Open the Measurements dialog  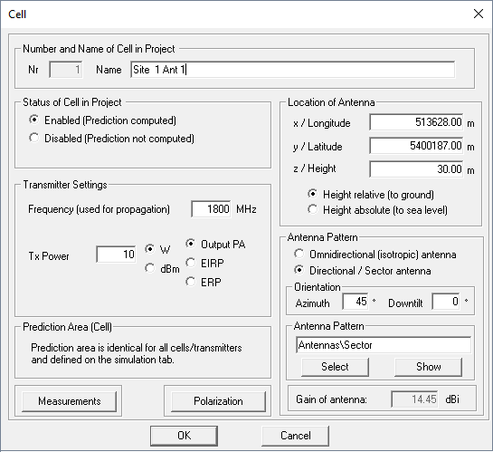pos(69,401)
